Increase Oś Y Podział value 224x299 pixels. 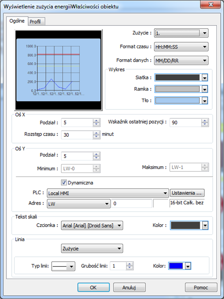click(x=96, y=154)
